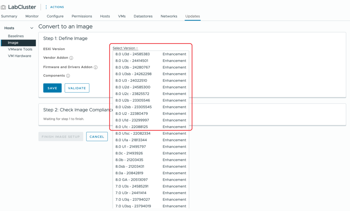
Task: Collapse the Hosts sidebar section
Action: click(x=32, y=28)
